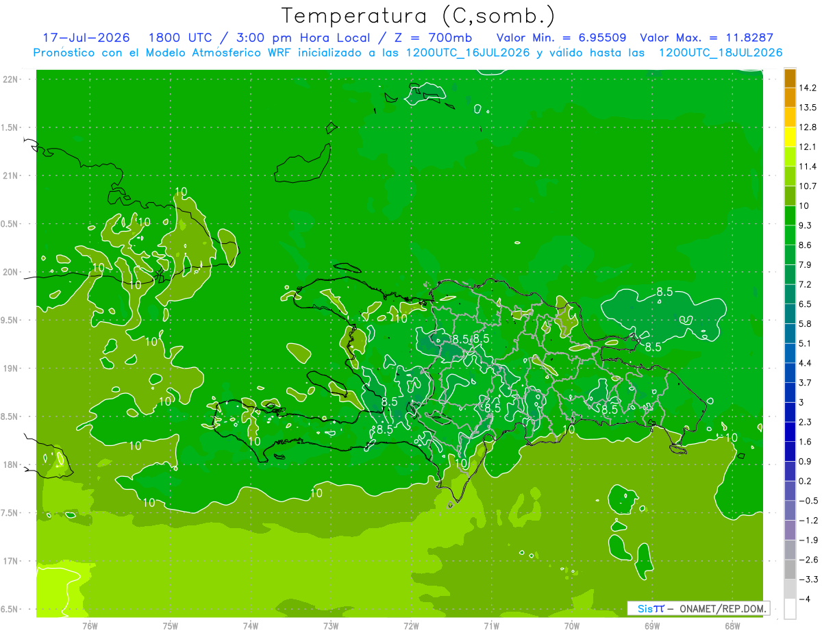Viewport: 822px width, 635px height.
Task: Click the '22N' latitude label
Action: (11, 79)
